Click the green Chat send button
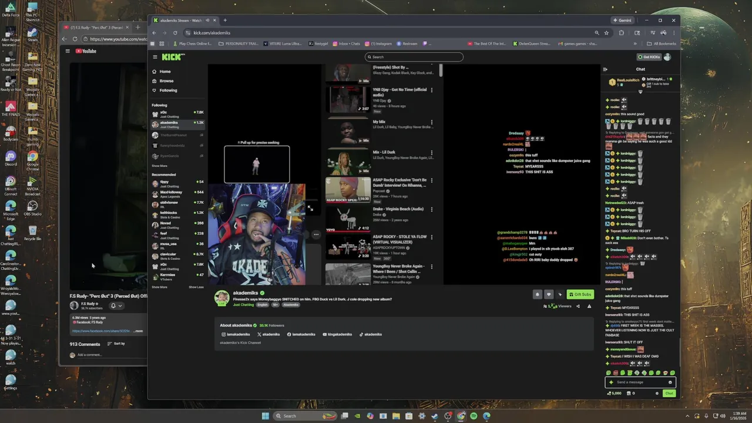752x423 pixels. coord(669,394)
